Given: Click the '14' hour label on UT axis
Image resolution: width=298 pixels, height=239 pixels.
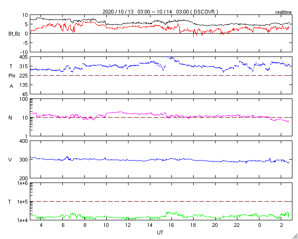Looking at the screenshot, I should coord(150,225).
